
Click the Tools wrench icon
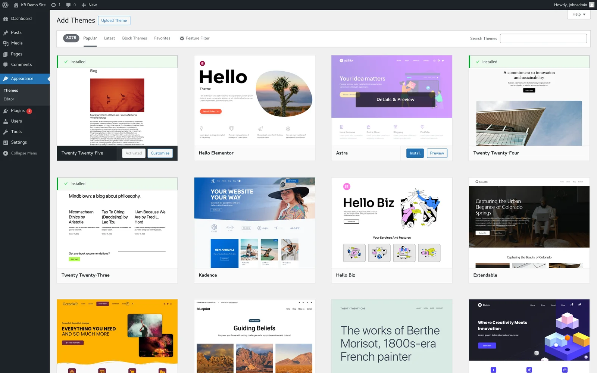pos(6,132)
